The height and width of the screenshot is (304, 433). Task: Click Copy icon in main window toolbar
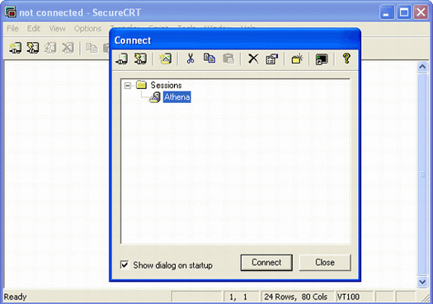(92, 48)
